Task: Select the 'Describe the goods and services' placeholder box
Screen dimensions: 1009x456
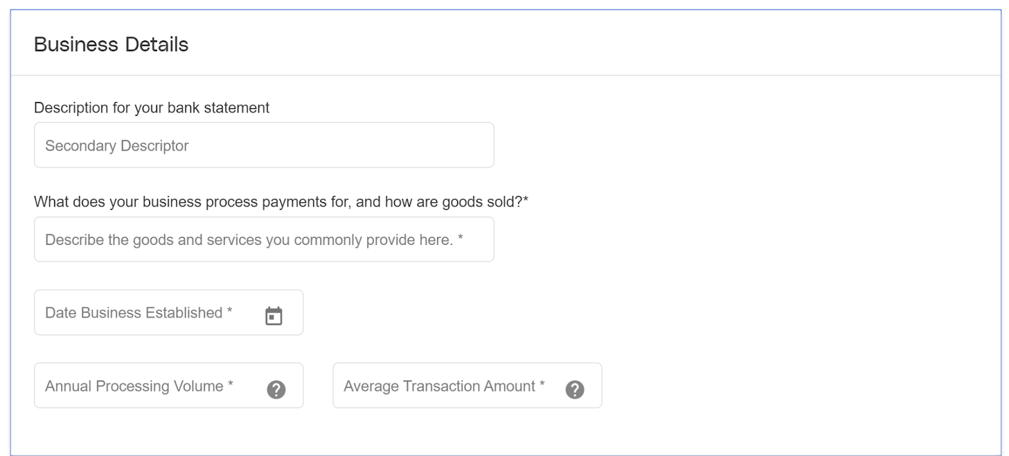Action: click(x=264, y=239)
